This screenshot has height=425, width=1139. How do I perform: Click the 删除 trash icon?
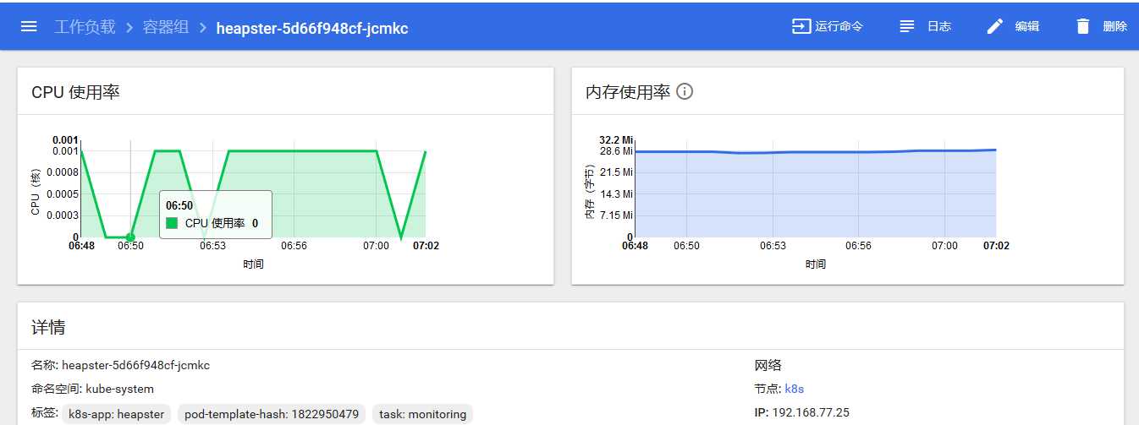(1083, 26)
